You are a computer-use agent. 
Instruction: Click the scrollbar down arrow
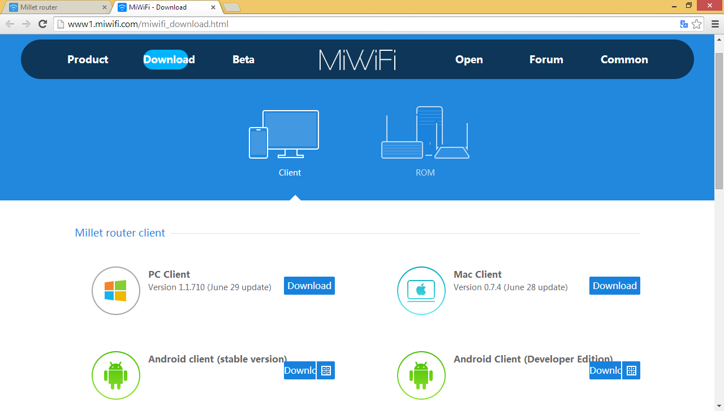tap(719, 406)
